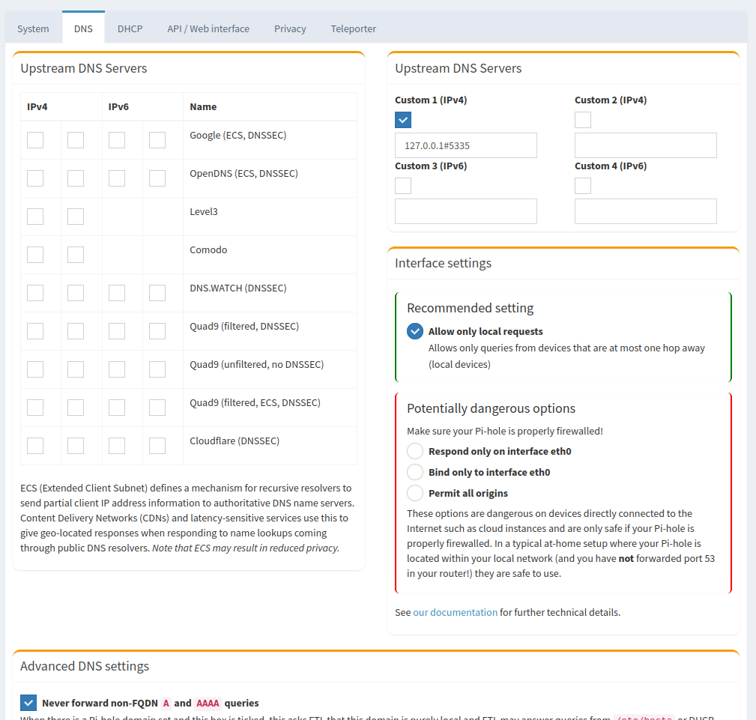The height and width of the screenshot is (720, 756).
Task: Check the second IPv4 box for Google
Action: [x=76, y=140]
